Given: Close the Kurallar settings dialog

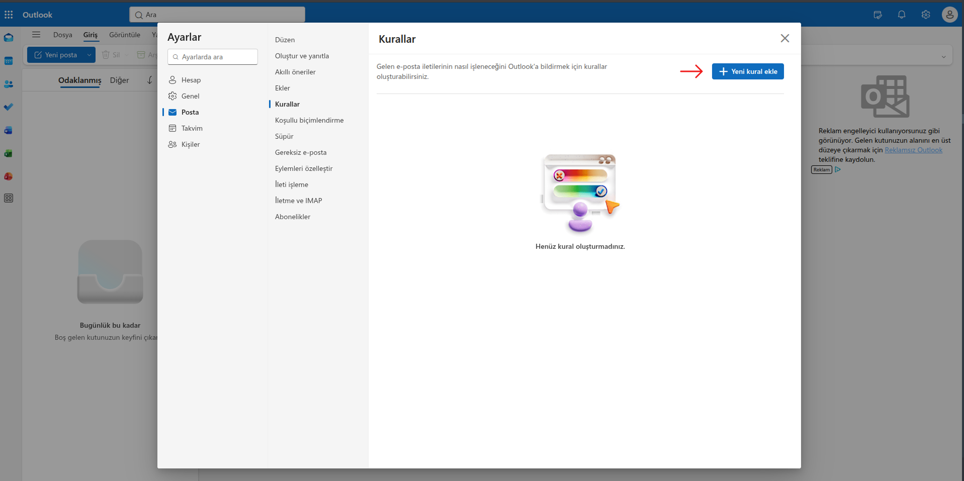Looking at the screenshot, I should pos(784,38).
